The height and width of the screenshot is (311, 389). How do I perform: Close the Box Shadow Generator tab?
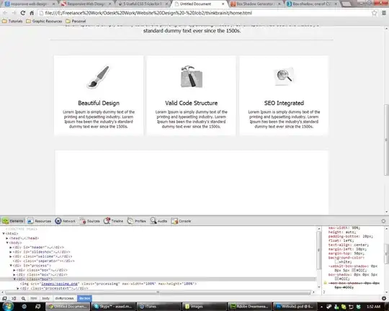coord(279,4)
